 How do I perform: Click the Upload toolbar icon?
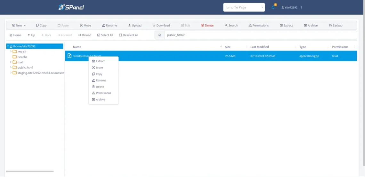click(x=129, y=26)
